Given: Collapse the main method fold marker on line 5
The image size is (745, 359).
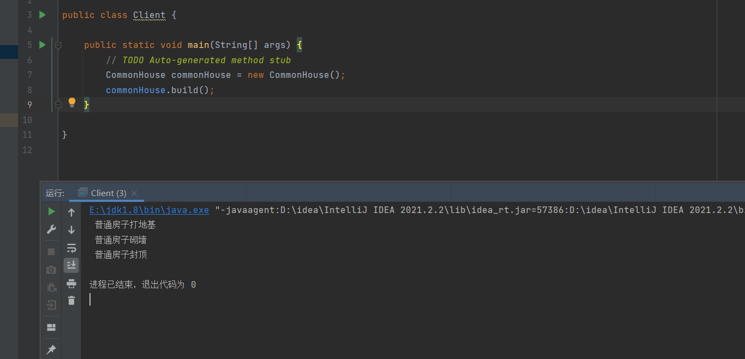Looking at the screenshot, I should [x=58, y=45].
